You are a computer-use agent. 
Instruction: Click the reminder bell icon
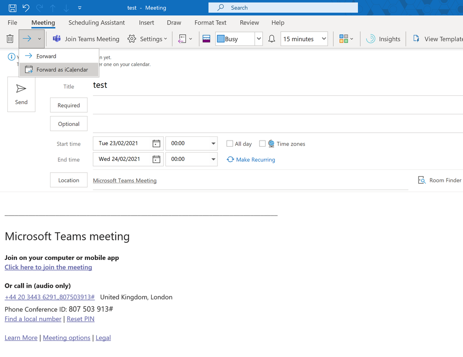coord(272,39)
